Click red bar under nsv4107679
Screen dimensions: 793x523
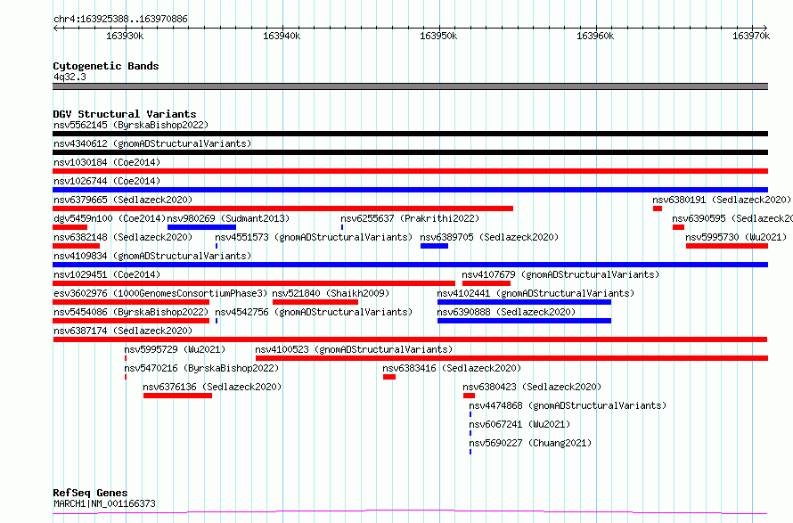(x=486, y=283)
